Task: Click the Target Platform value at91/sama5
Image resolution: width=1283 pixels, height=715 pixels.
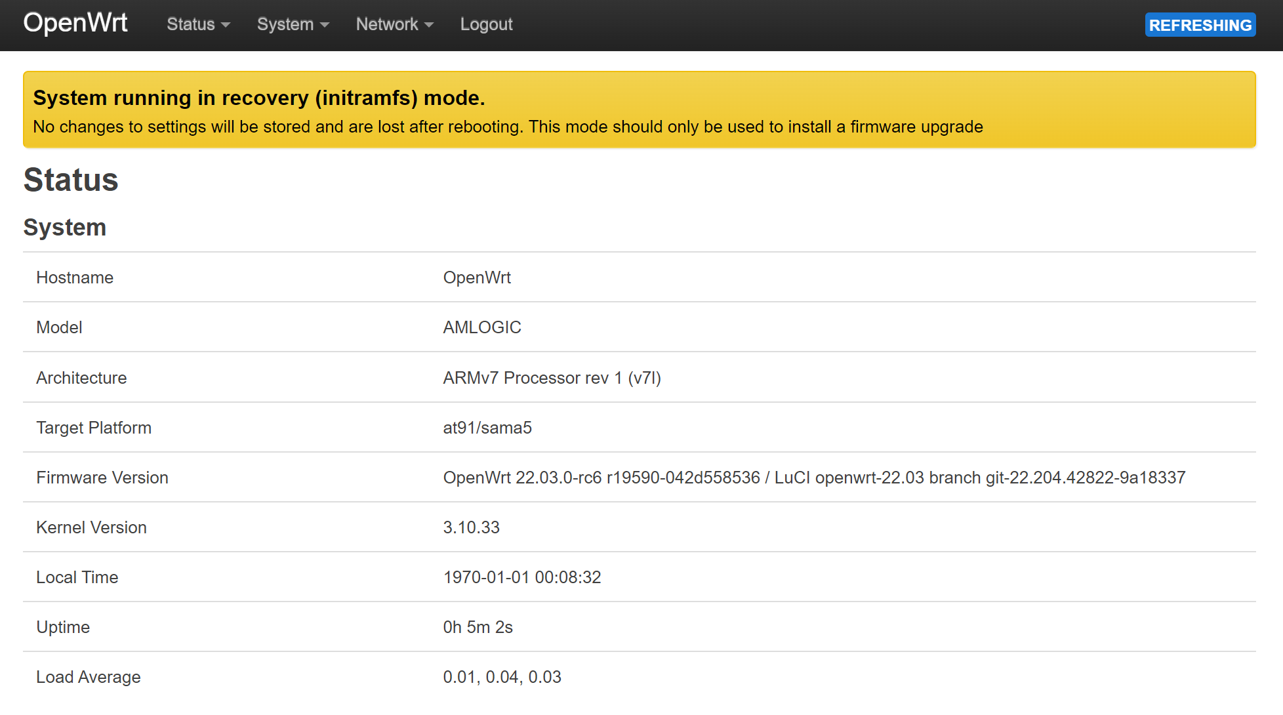Action: tap(487, 428)
